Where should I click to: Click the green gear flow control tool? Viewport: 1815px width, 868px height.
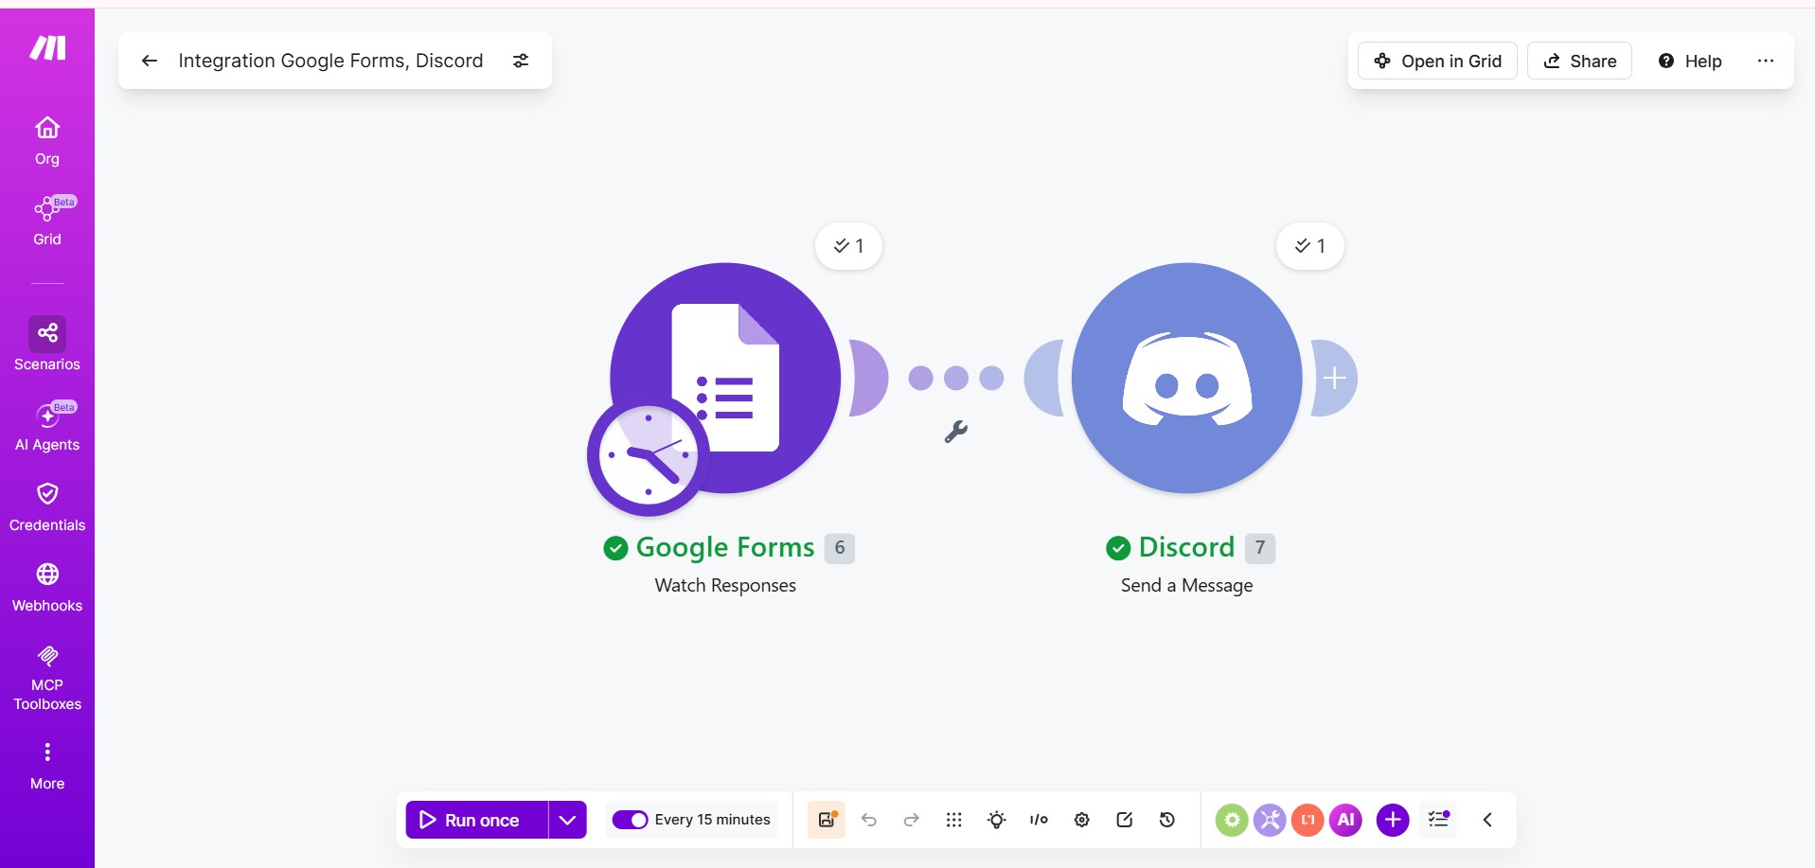point(1232,820)
